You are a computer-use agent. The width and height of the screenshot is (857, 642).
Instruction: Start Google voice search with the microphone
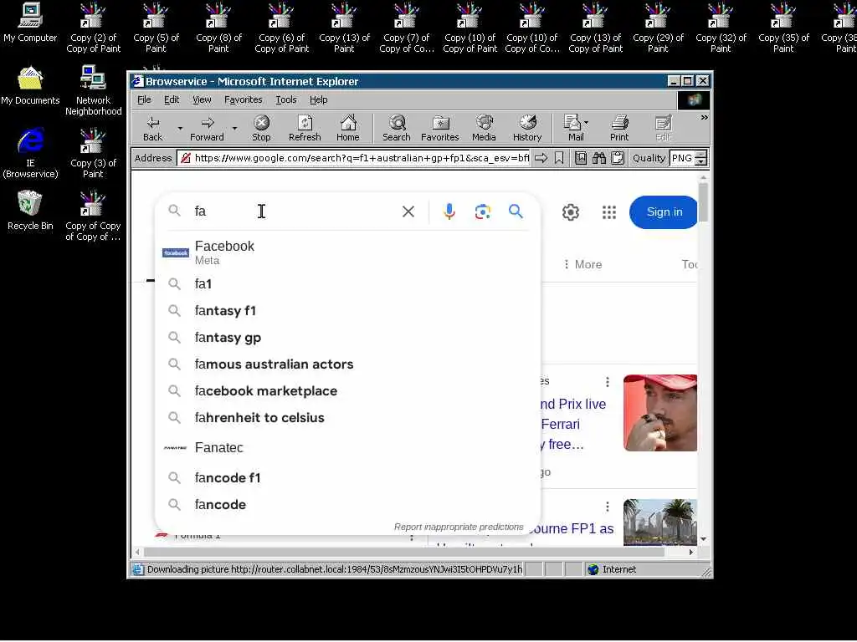(449, 211)
